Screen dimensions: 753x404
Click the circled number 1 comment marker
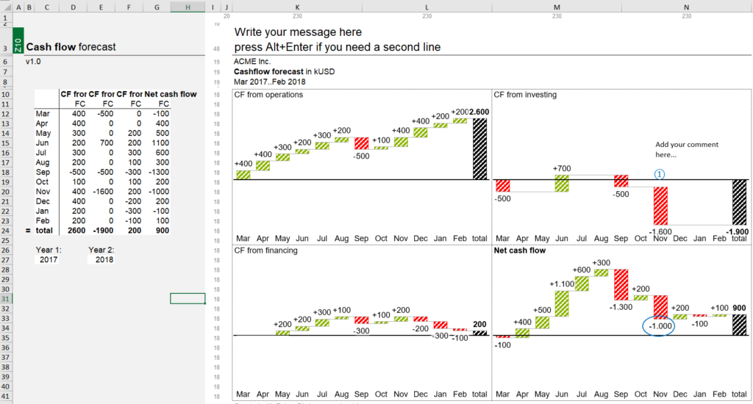[x=660, y=174]
